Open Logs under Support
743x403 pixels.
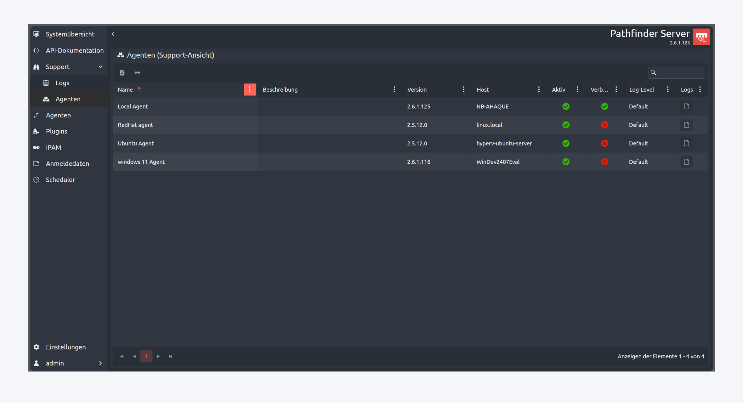(62, 83)
